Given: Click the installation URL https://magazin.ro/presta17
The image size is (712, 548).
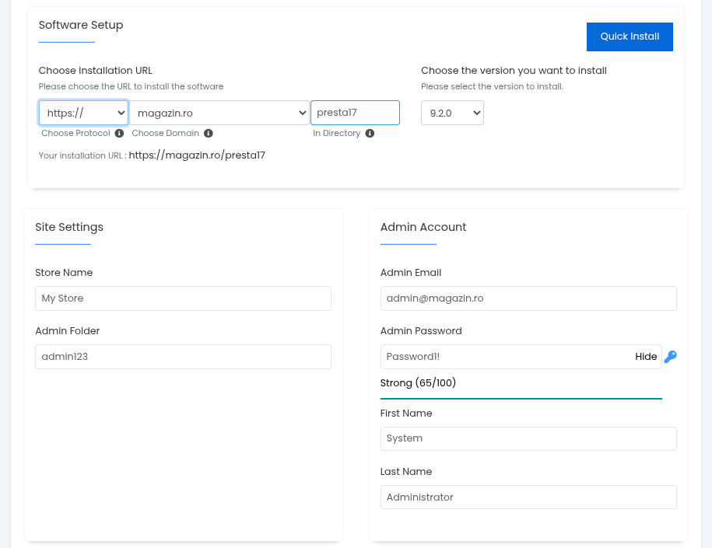Looking at the screenshot, I should point(197,155).
